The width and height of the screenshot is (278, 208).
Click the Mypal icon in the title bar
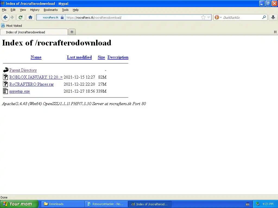[x=3, y=3]
